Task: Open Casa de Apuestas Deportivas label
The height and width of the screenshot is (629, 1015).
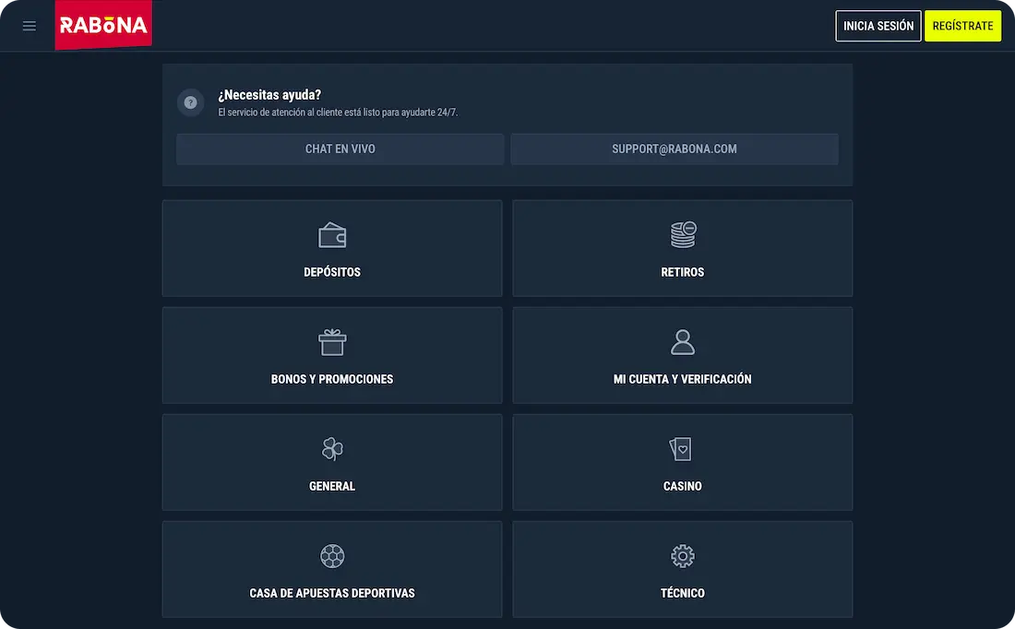Action: [x=332, y=594]
